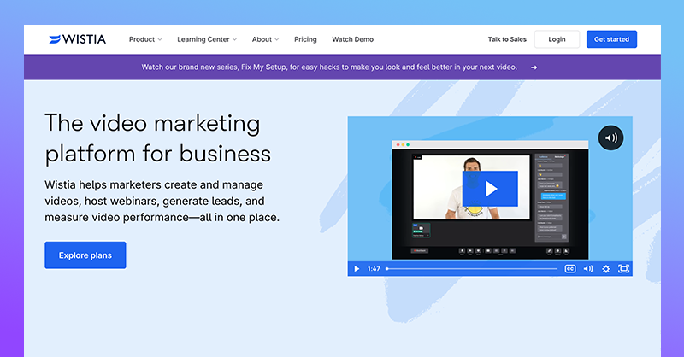Click the 'Wistia helps marketers' paragraph
The image size is (684, 357).
pyautogui.click(x=162, y=201)
